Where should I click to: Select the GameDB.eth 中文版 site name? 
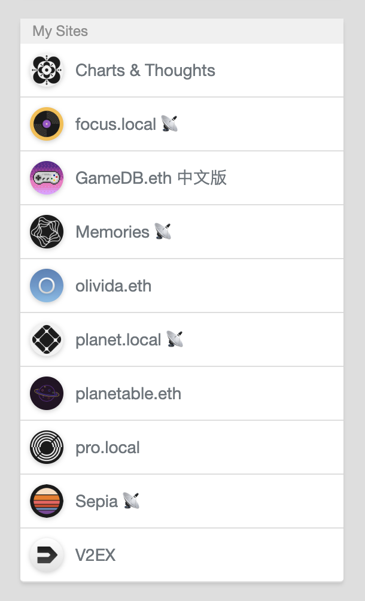point(151,178)
